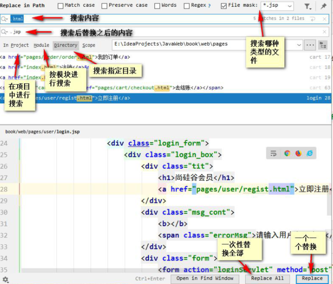The height and width of the screenshot is (284, 333).
Task: Click the search field magnifier history icon
Action: (x=4, y=19)
